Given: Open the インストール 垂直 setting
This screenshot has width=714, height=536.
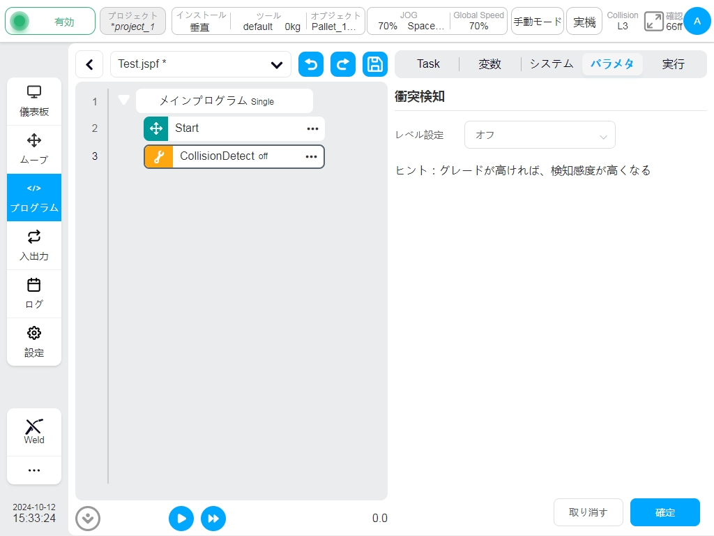Looking at the screenshot, I should 201,22.
